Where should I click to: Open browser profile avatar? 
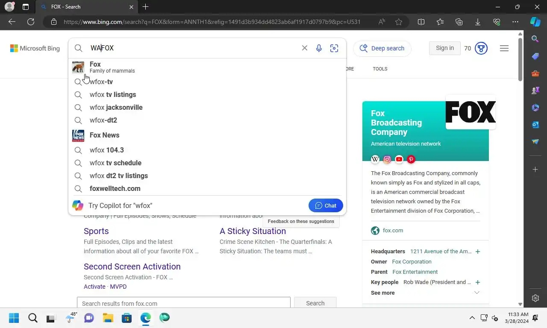click(x=9, y=7)
